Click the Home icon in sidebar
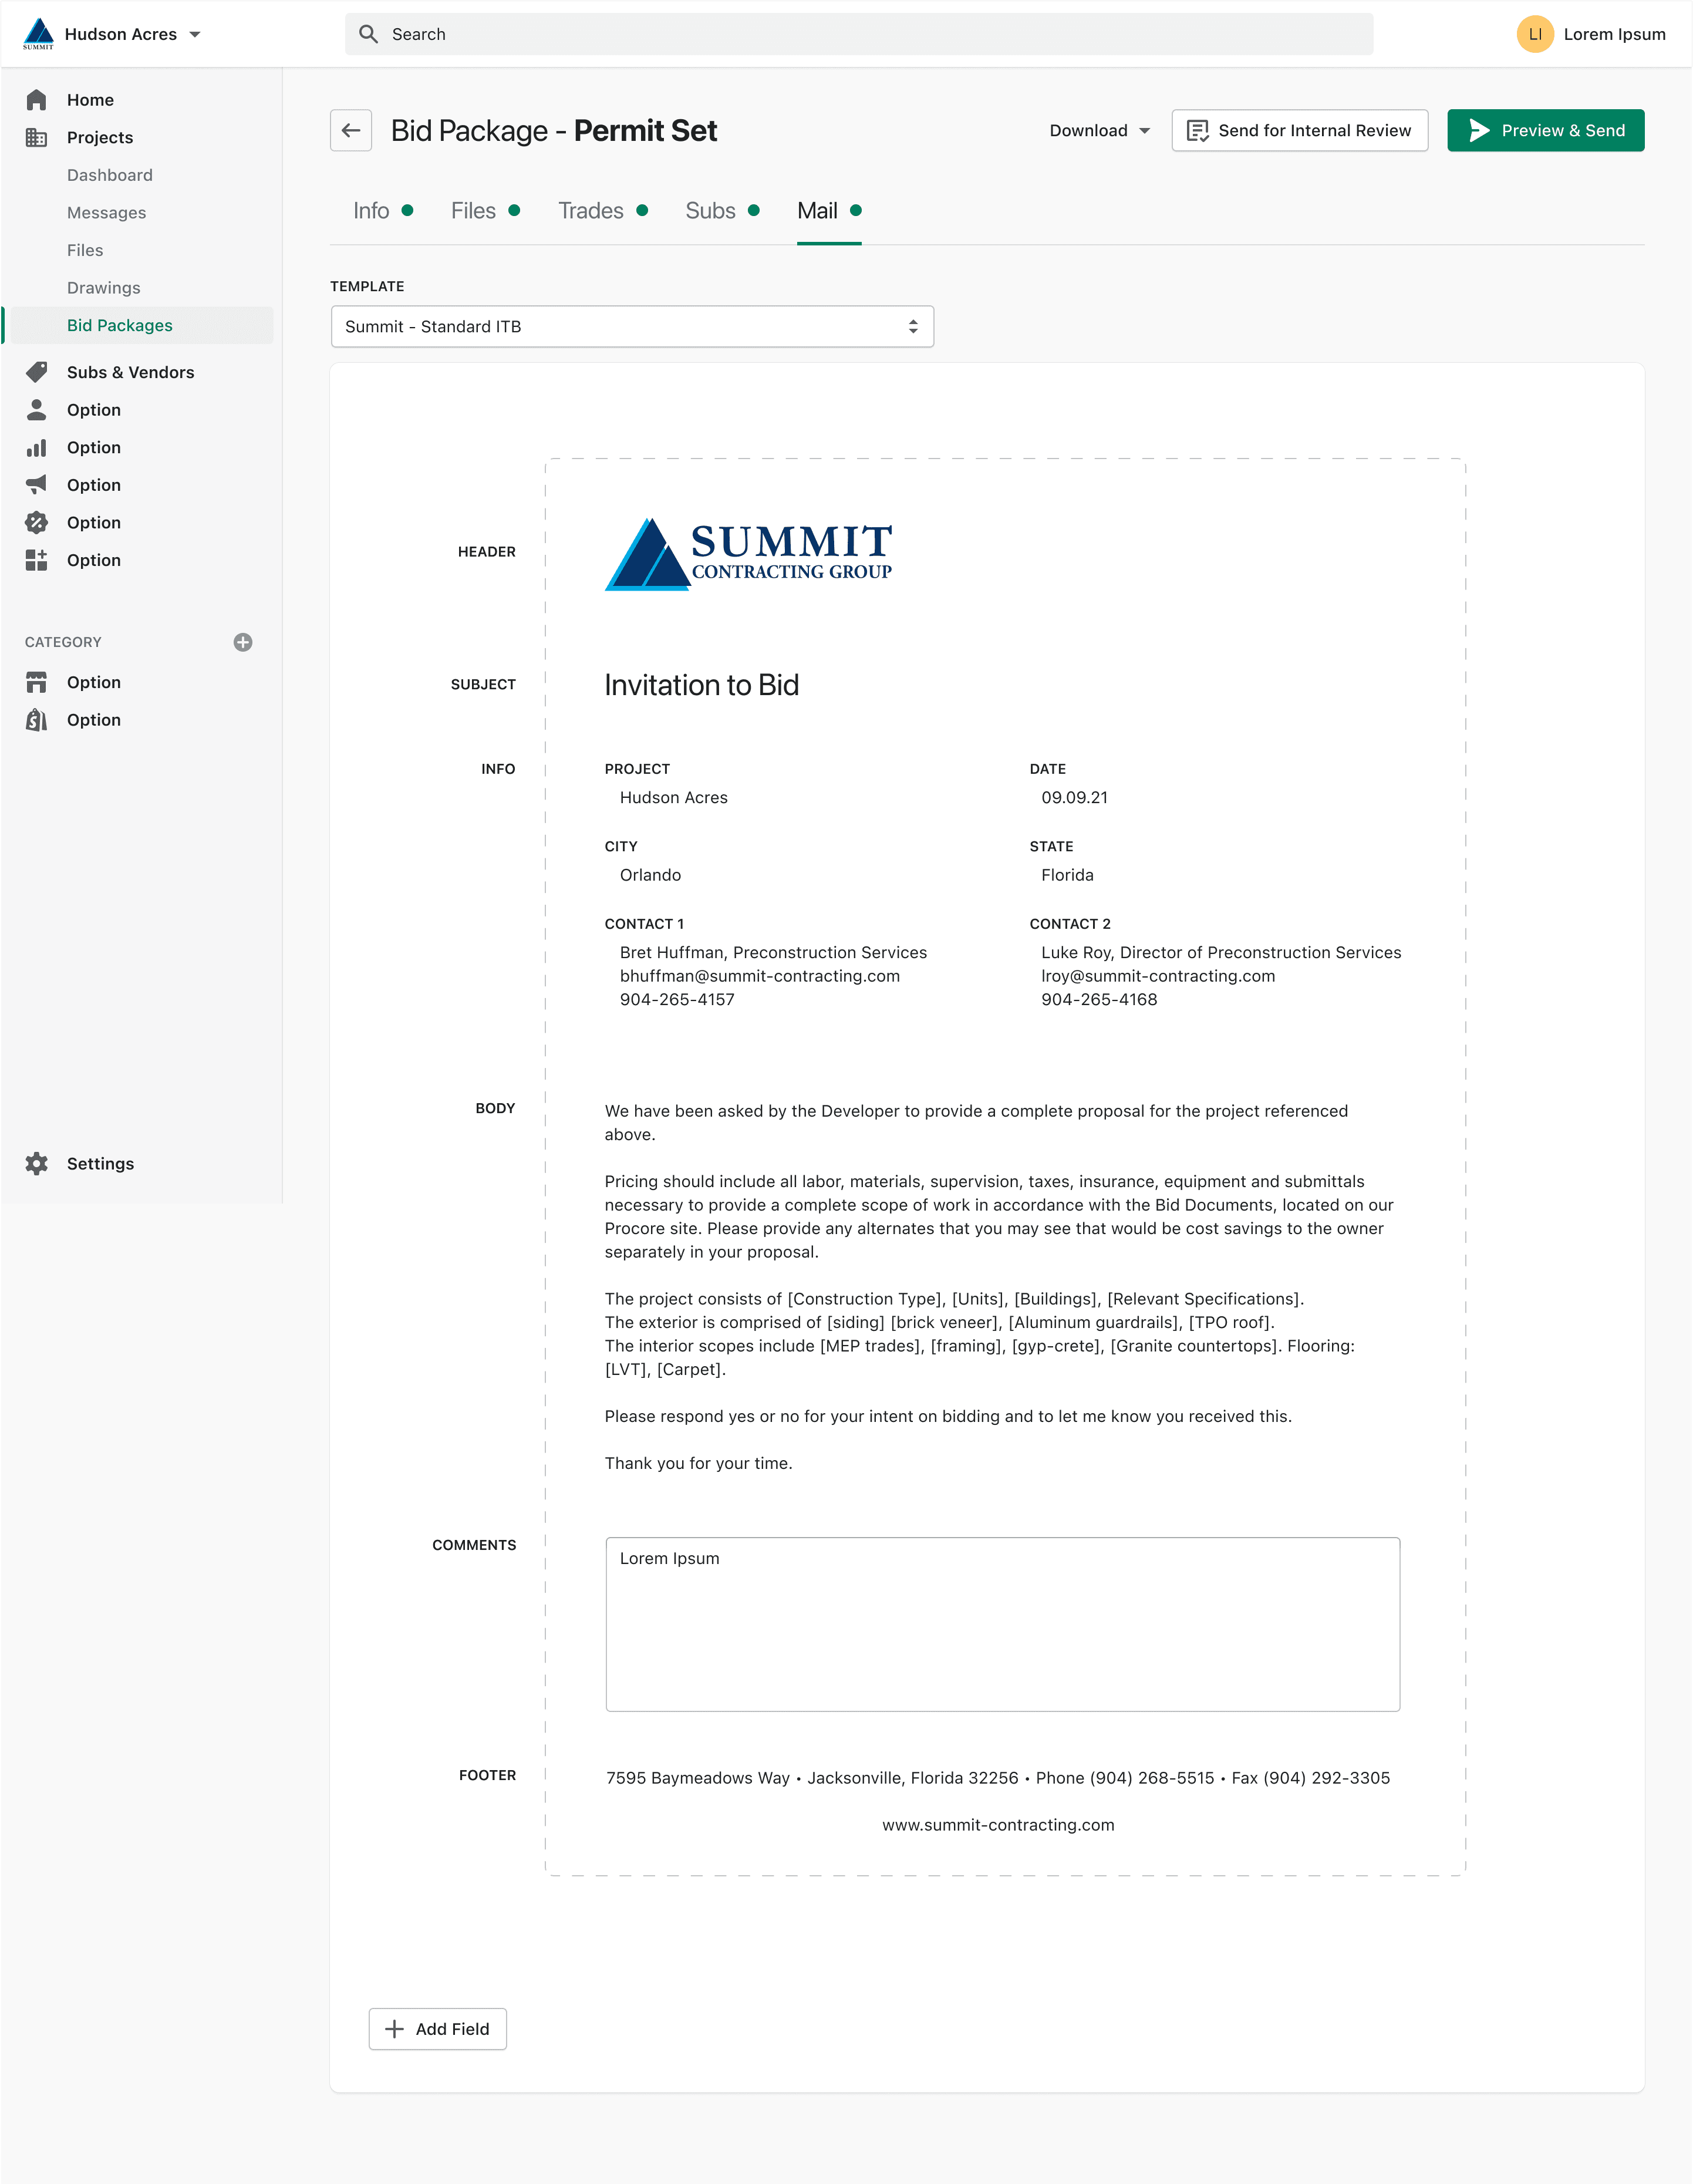The width and height of the screenshot is (1693, 2184). tap(37, 100)
